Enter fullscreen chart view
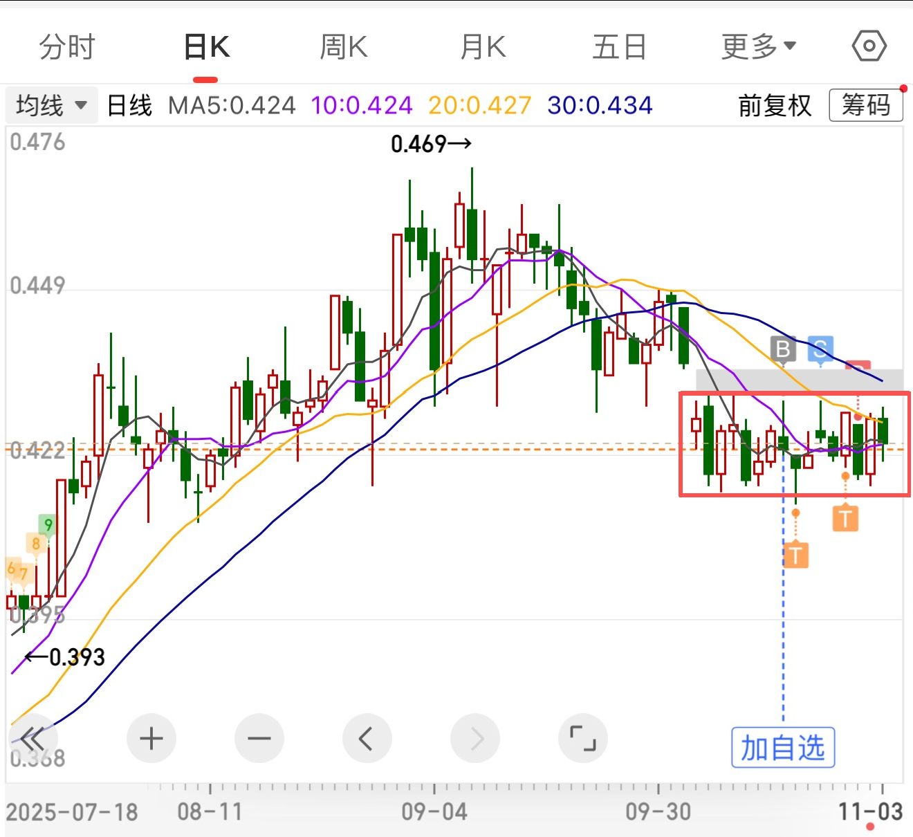 pyautogui.click(x=582, y=739)
